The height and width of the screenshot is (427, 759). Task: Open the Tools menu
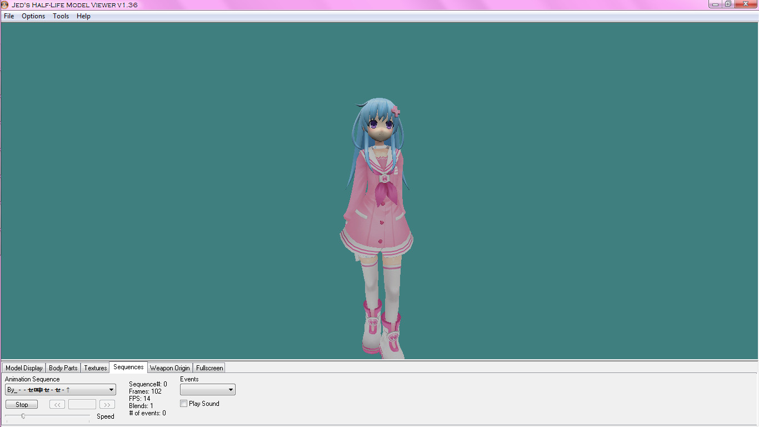click(x=61, y=16)
